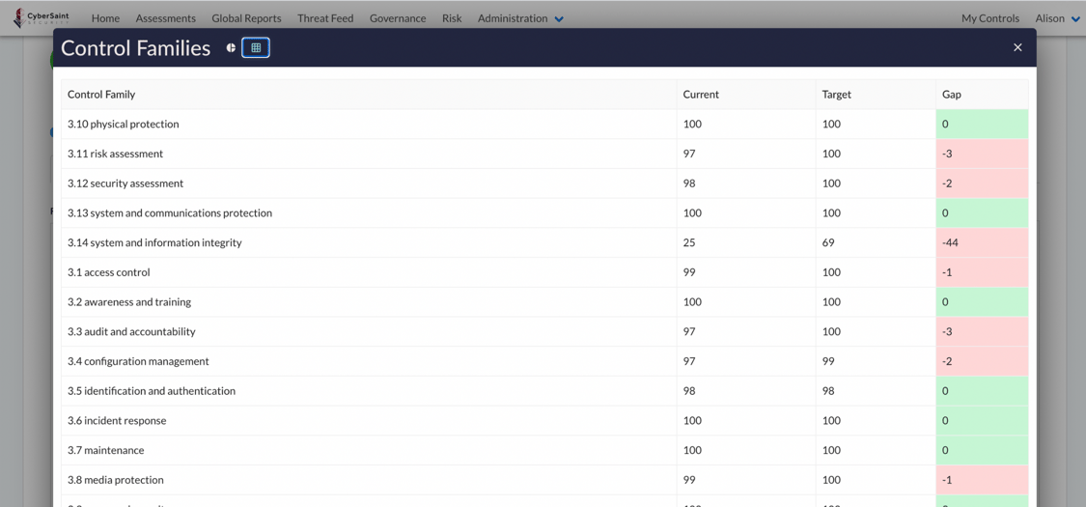Navigate to Governance
Image resolution: width=1086 pixels, height=507 pixels.
[398, 18]
